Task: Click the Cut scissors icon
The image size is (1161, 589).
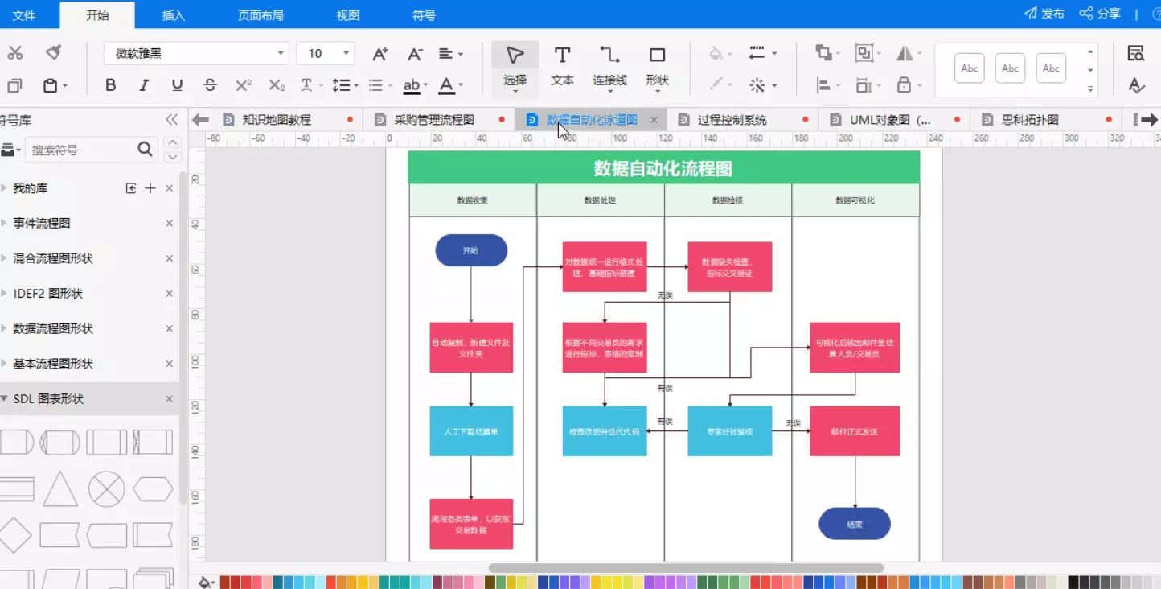Action: (15, 53)
